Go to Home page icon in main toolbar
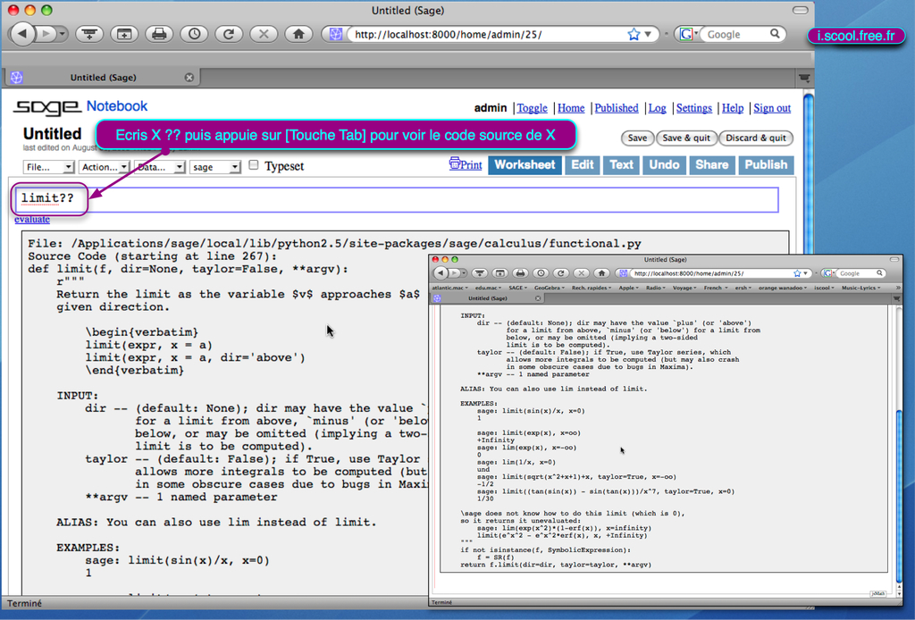 click(x=298, y=35)
